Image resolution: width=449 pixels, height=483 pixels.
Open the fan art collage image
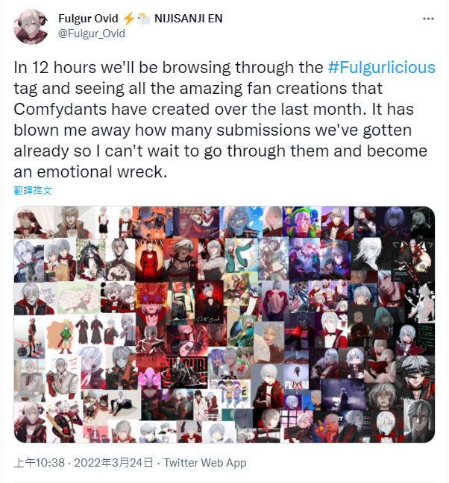coord(224,324)
